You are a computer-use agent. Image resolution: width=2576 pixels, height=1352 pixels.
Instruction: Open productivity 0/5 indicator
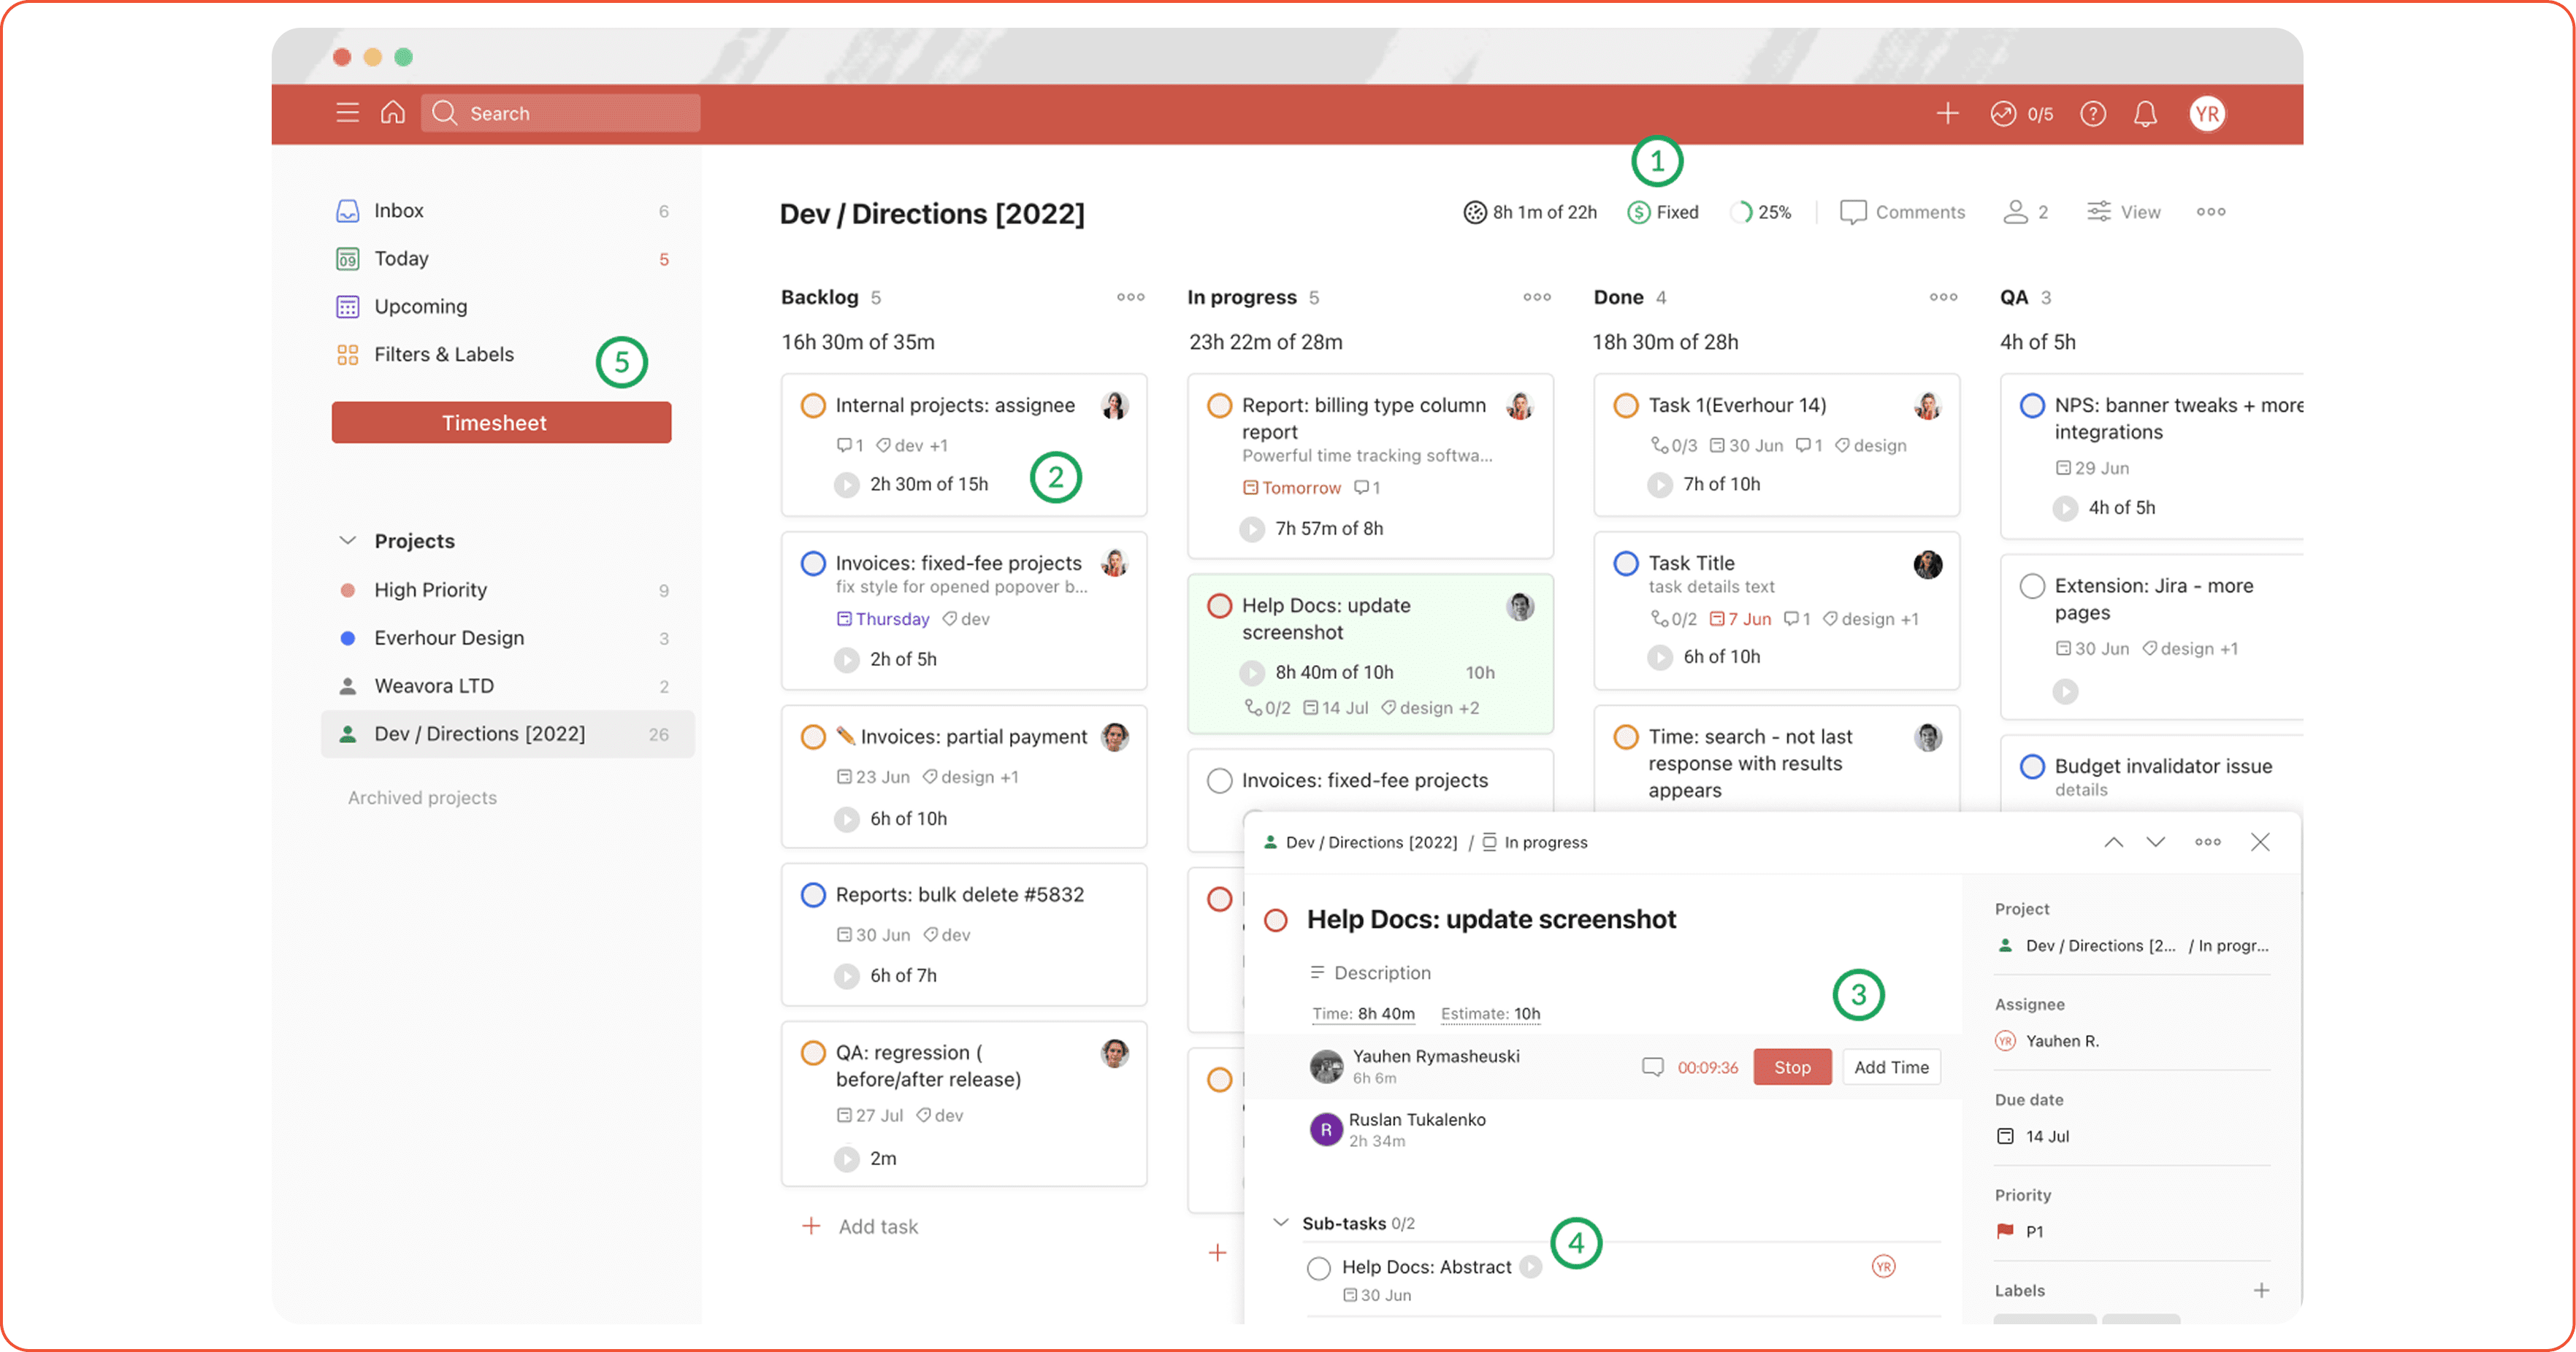pos(2021,114)
